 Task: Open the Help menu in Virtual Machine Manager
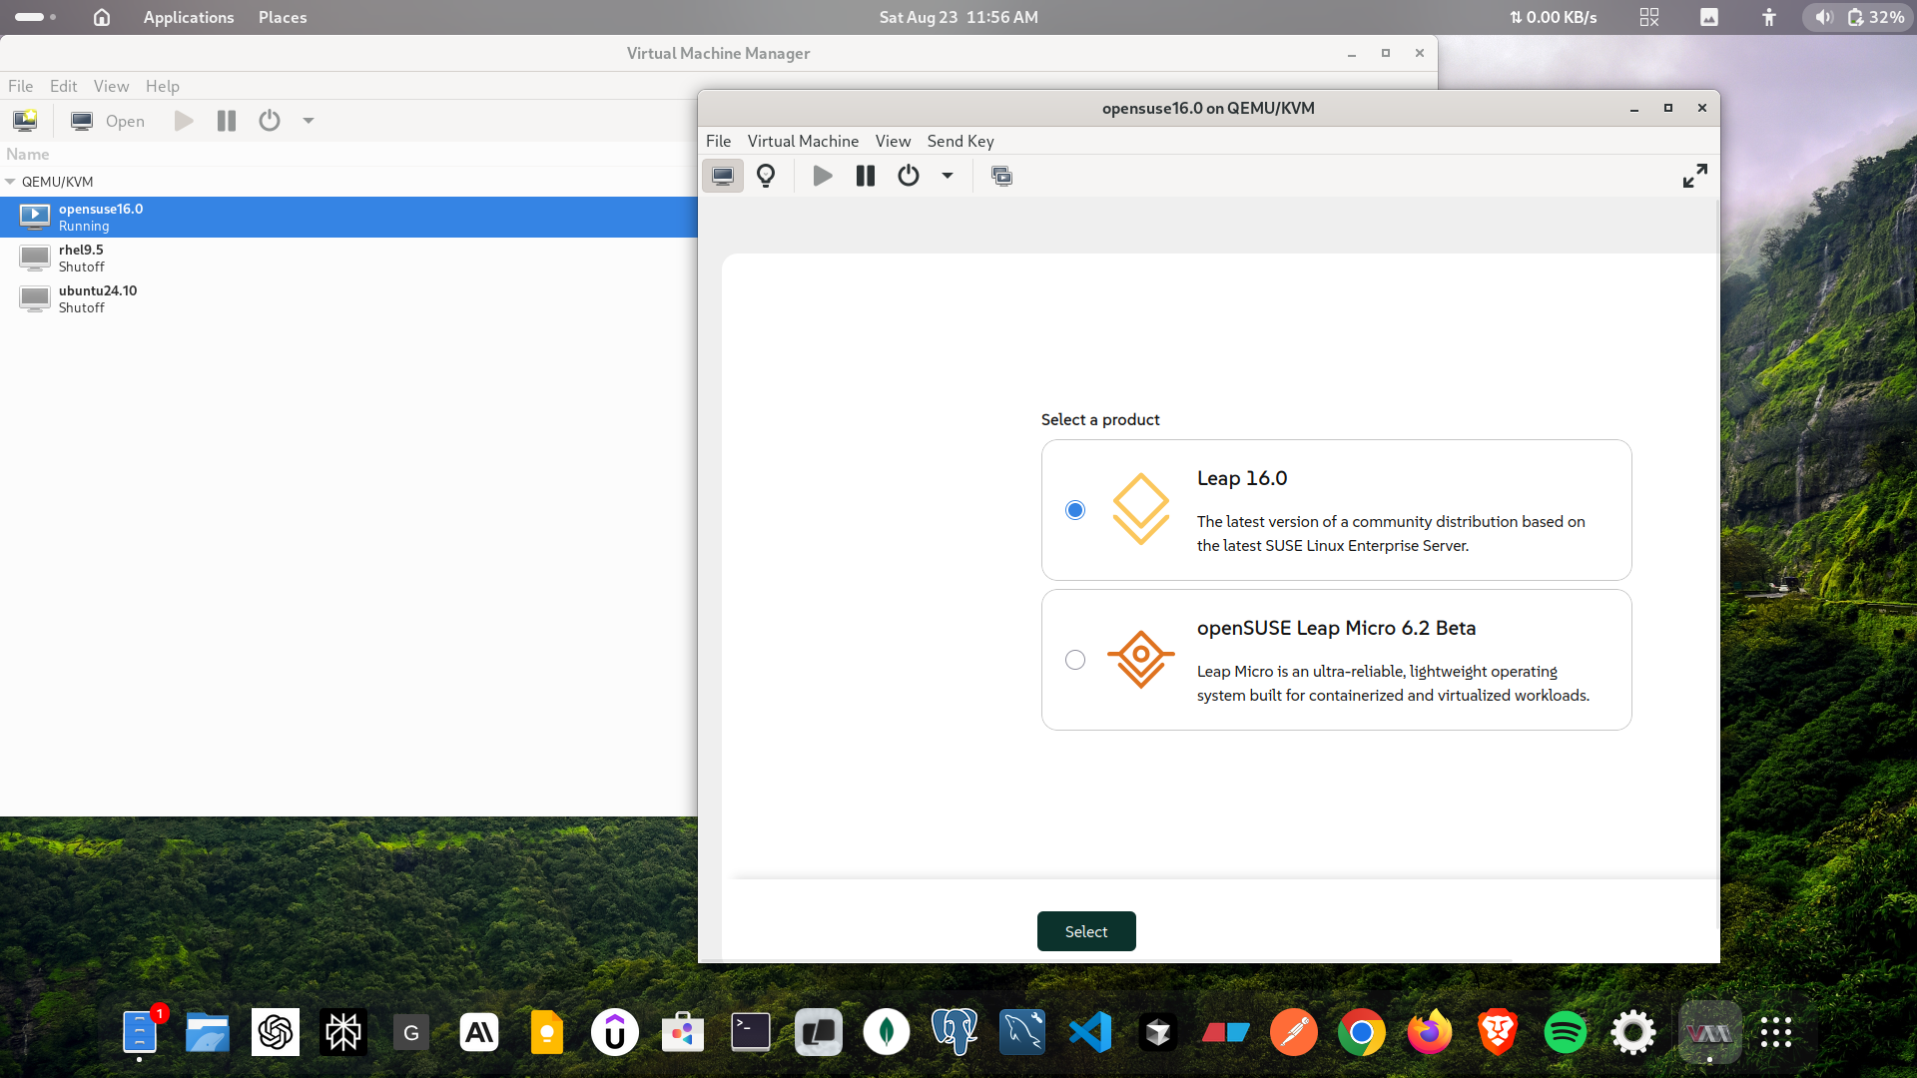click(162, 86)
